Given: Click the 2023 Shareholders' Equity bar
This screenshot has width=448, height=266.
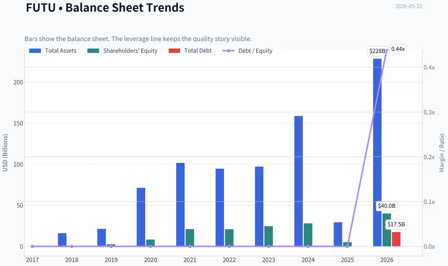Looking at the screenshot, I should pyautogui.click(x=268, y=236).
